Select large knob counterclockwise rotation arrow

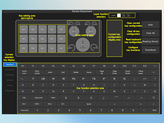point(72,48)
